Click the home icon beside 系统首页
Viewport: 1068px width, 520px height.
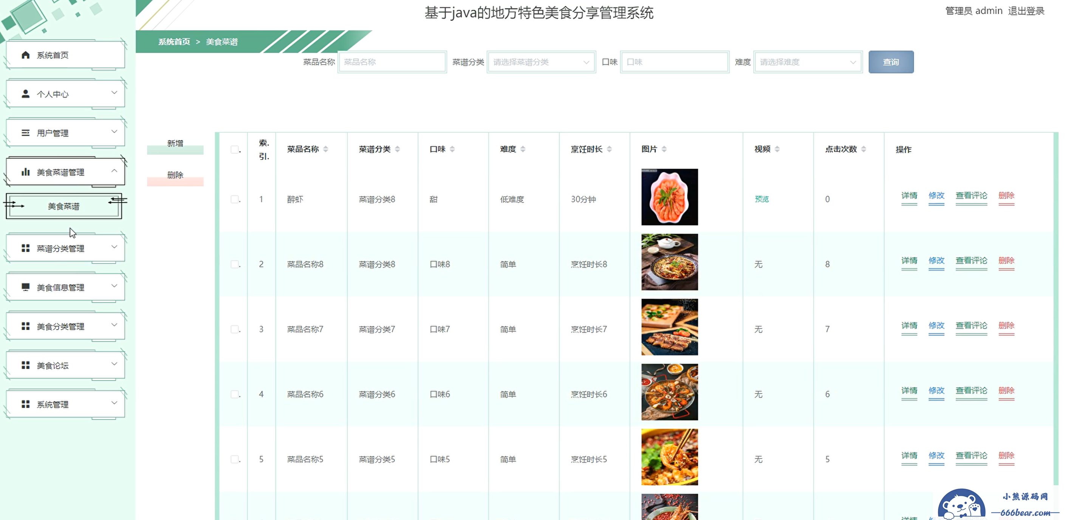[x=25, y=55]
